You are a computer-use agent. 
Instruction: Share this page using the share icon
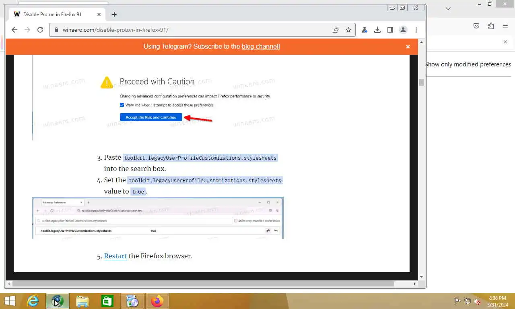pyautogui.click(x=336, y=30)
